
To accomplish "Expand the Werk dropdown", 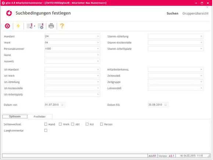I will [98, 42].
